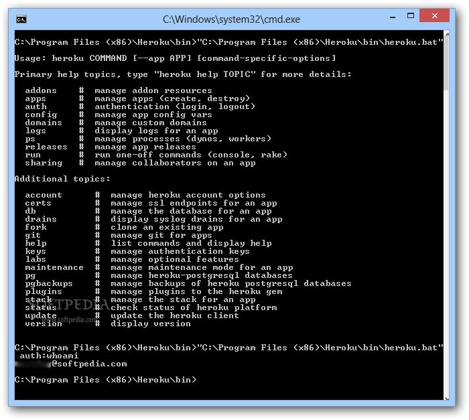Click the scrollbar down arrow
This screenshot has height=420, width=469.
[x=447, y=398]
